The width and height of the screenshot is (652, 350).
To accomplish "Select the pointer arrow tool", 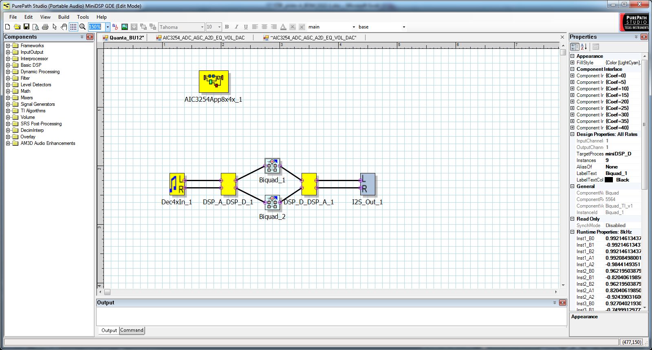I will (55, 27).
